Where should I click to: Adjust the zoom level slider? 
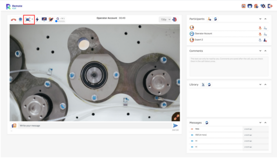click(60, 21)
